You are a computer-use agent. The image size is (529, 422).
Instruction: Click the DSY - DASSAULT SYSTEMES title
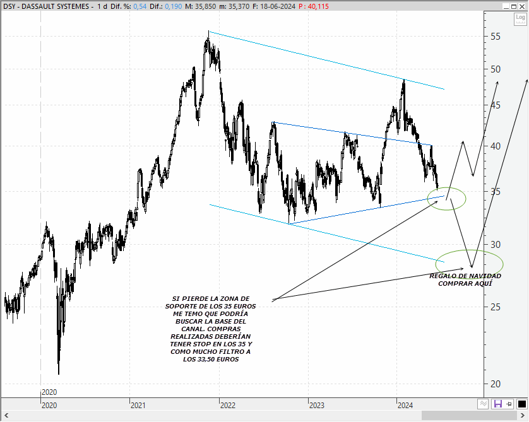click(x=46, y=6)
